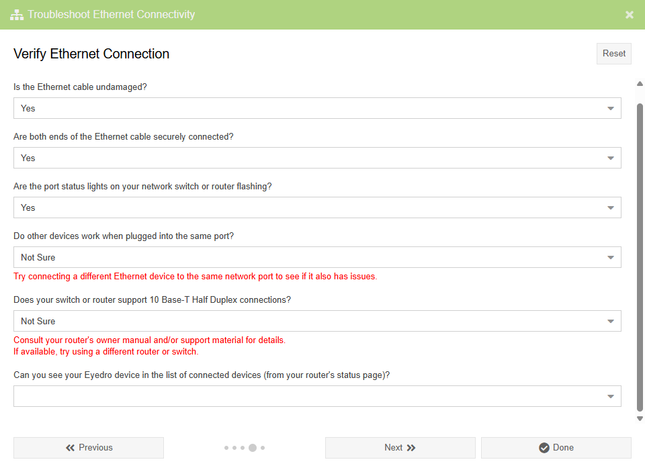Open the cable securely connected dropdown
The image size is (645, 472).
(317, 158)
